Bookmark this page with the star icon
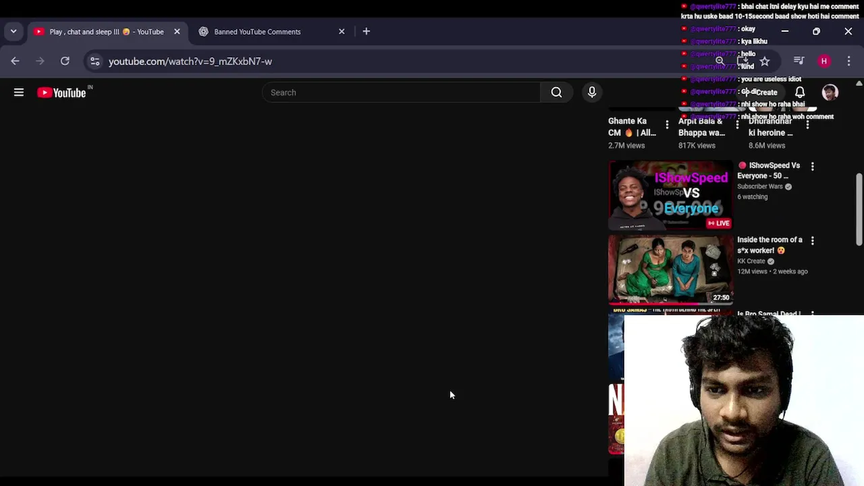 765,61
